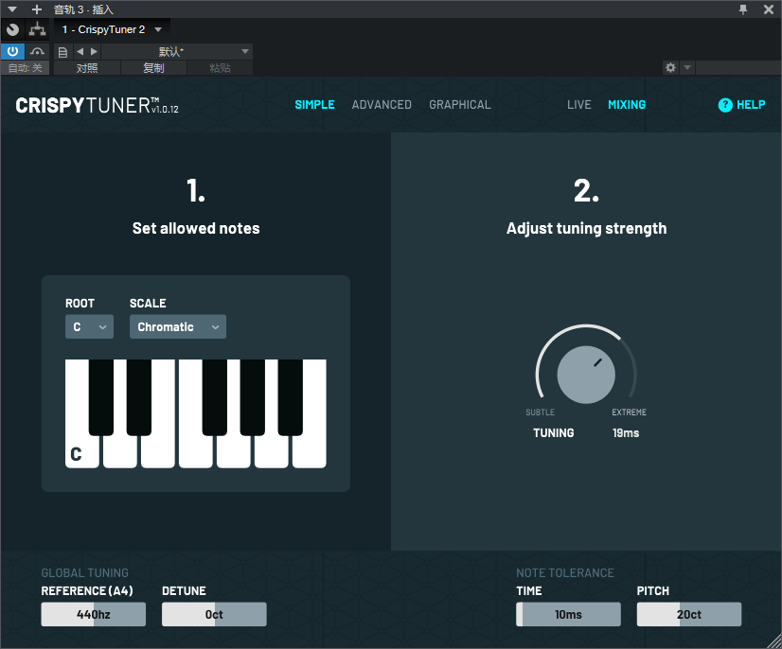Click the round plugin activity icon
The height and width of the screenshot is (649, 782).
[x=13, y=29]
